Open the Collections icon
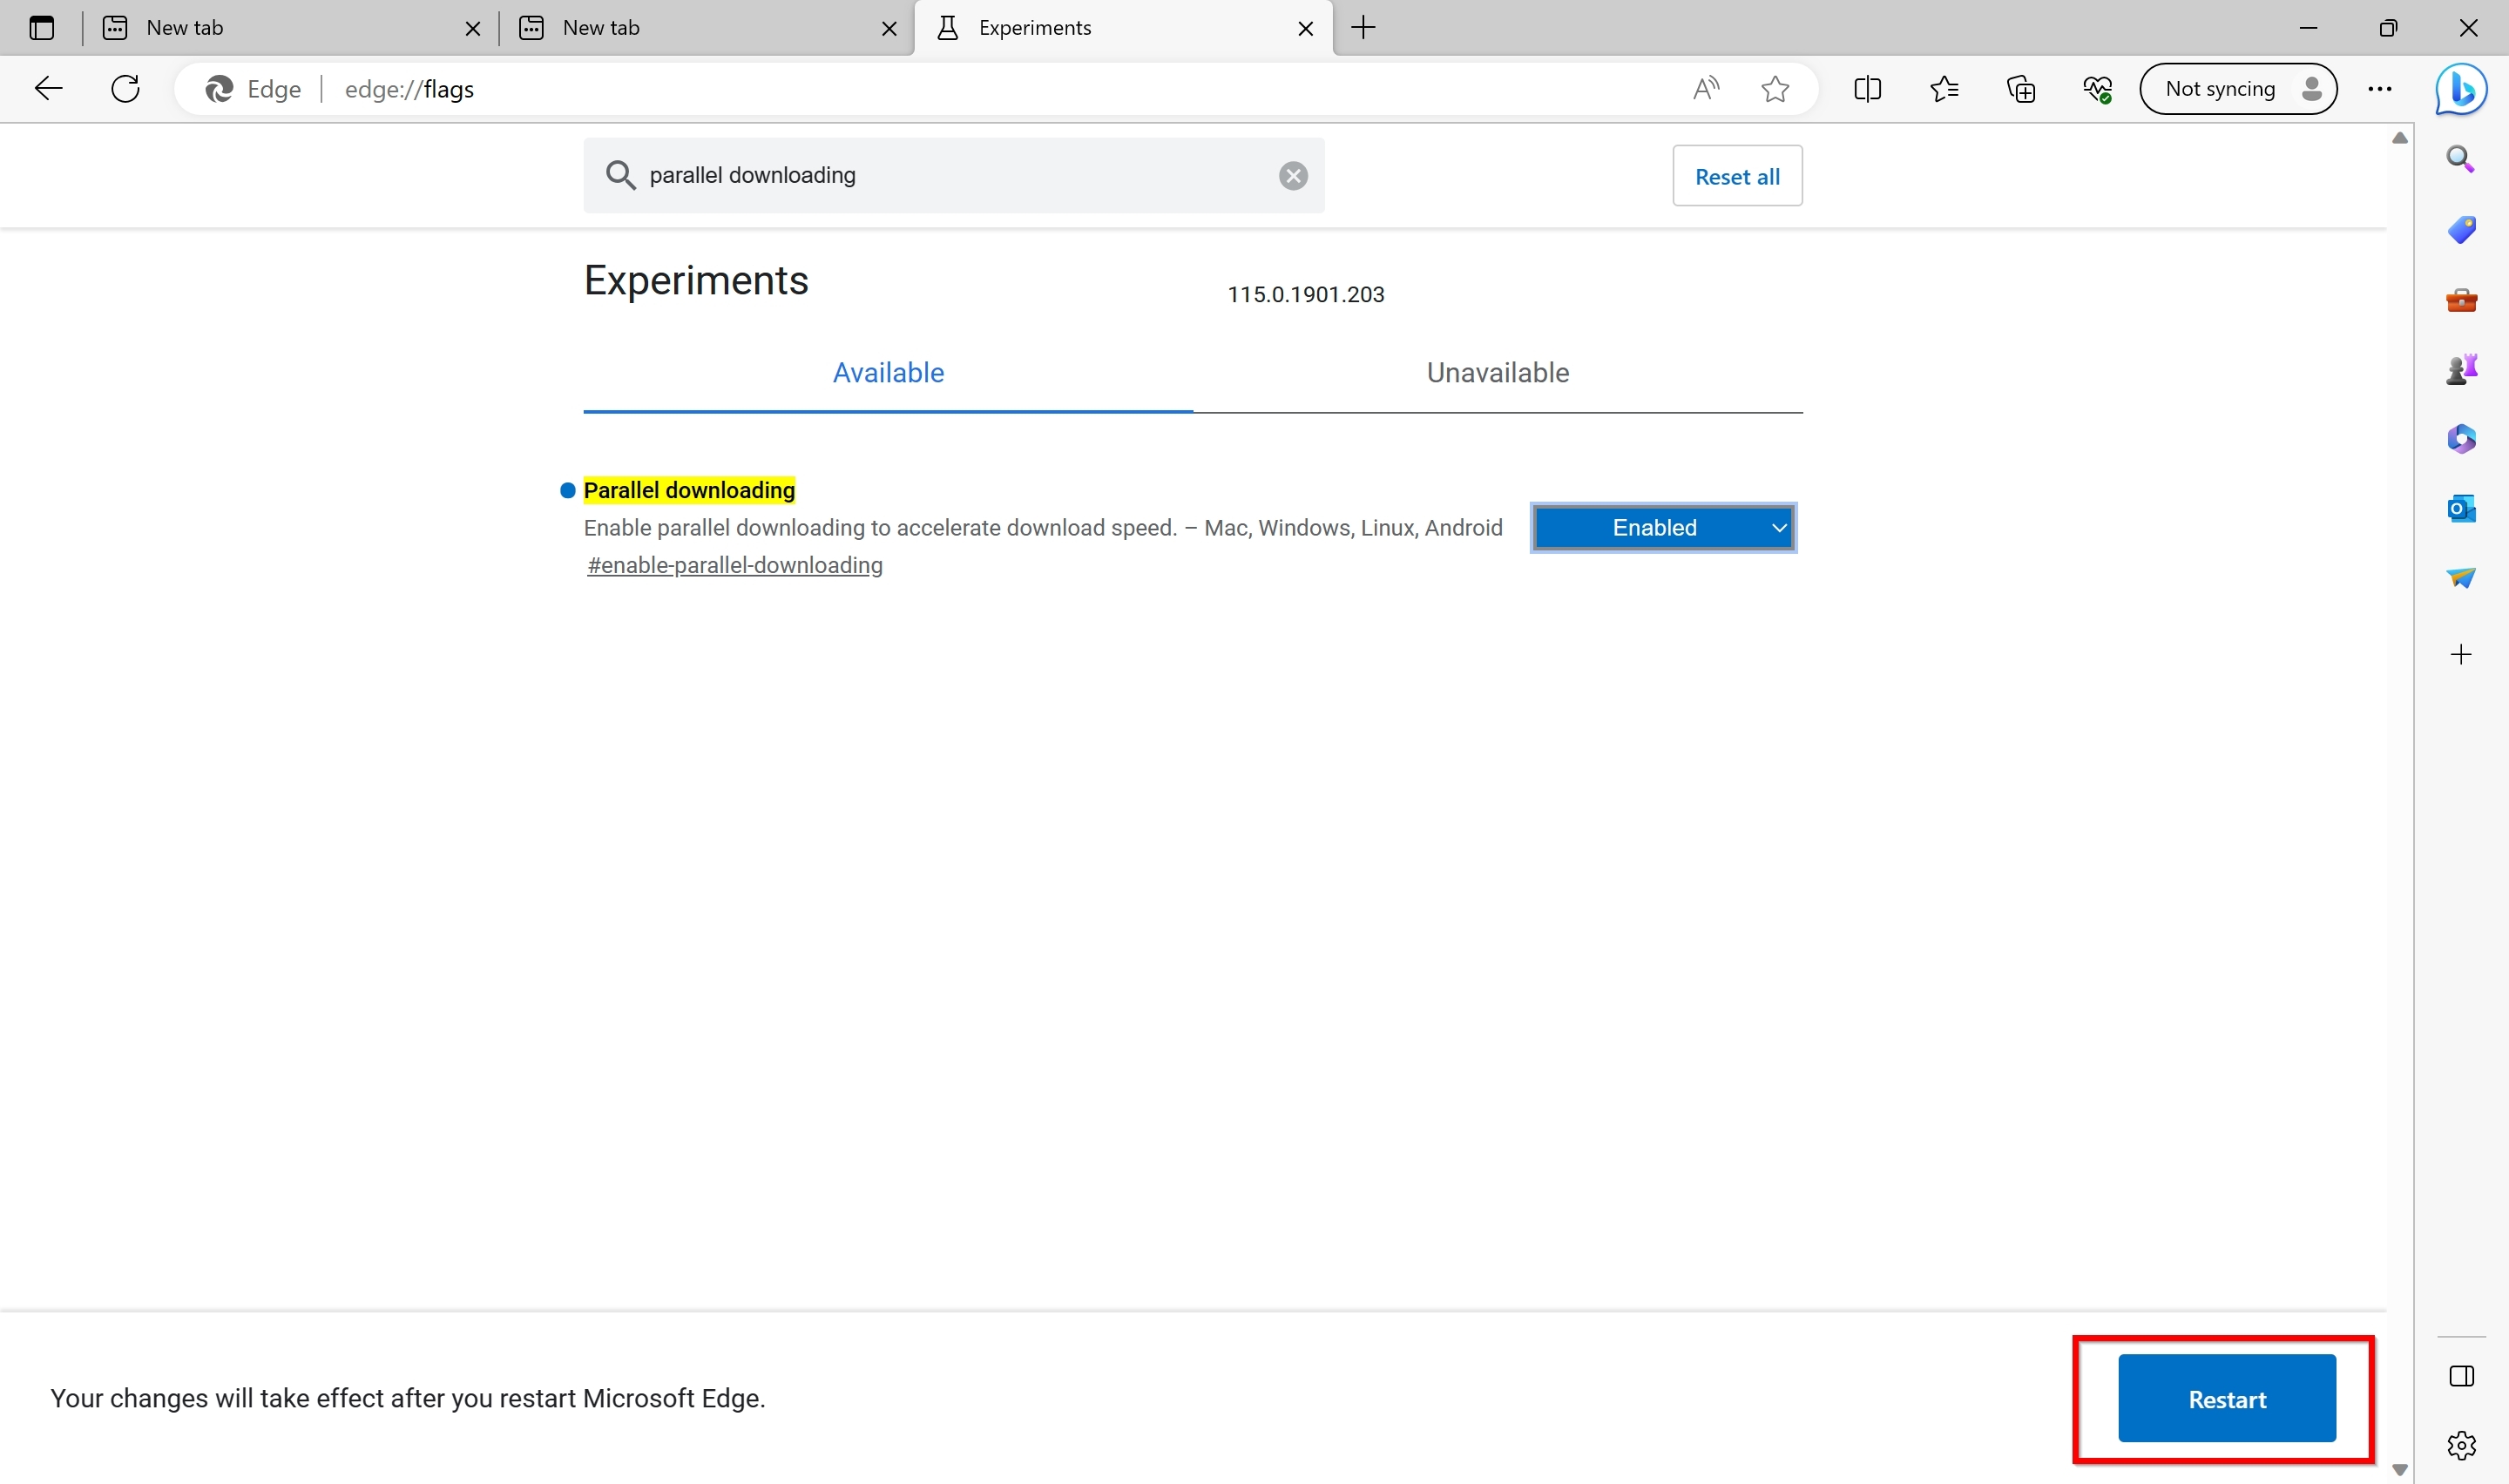 [x=2021, y=89]
